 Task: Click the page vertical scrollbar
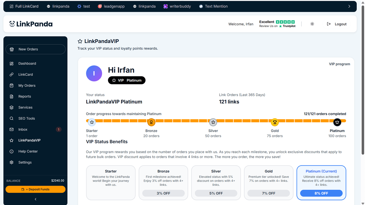point(363,80)
